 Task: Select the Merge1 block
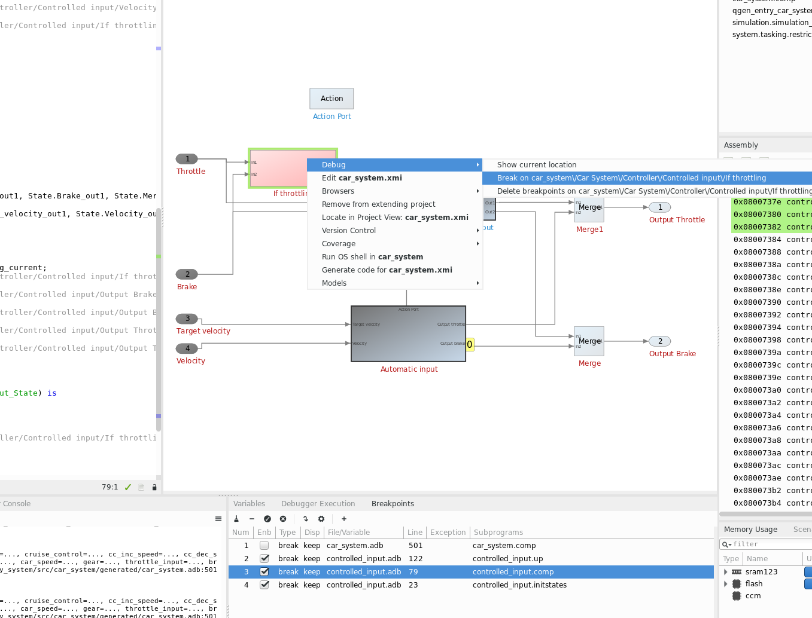pyautogui.click(x=589, y=207)
